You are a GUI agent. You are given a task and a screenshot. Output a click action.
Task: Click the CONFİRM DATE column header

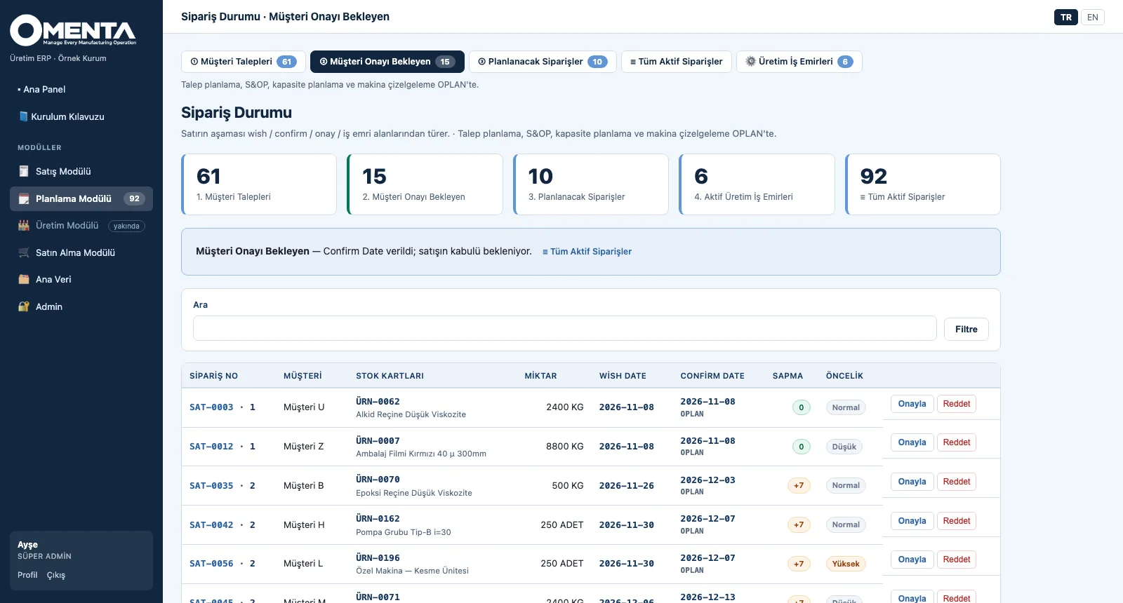pyautogui.click(x=712, y=376)
